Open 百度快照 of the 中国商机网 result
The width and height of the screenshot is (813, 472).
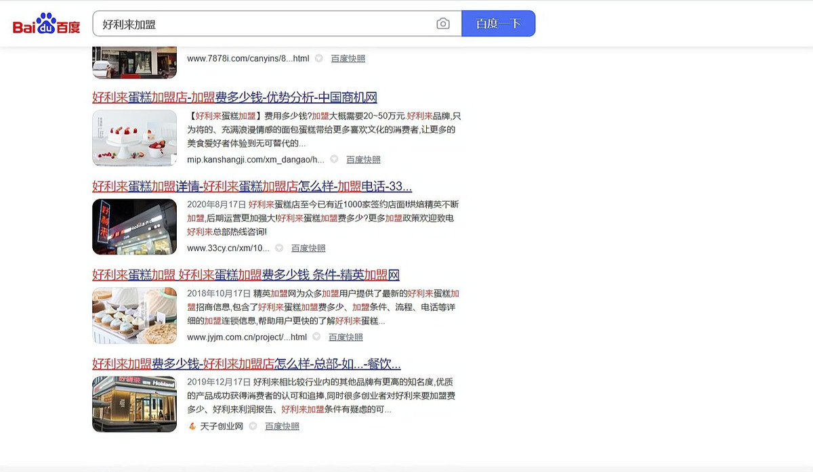pyautogui.click(x=364, y=159)
